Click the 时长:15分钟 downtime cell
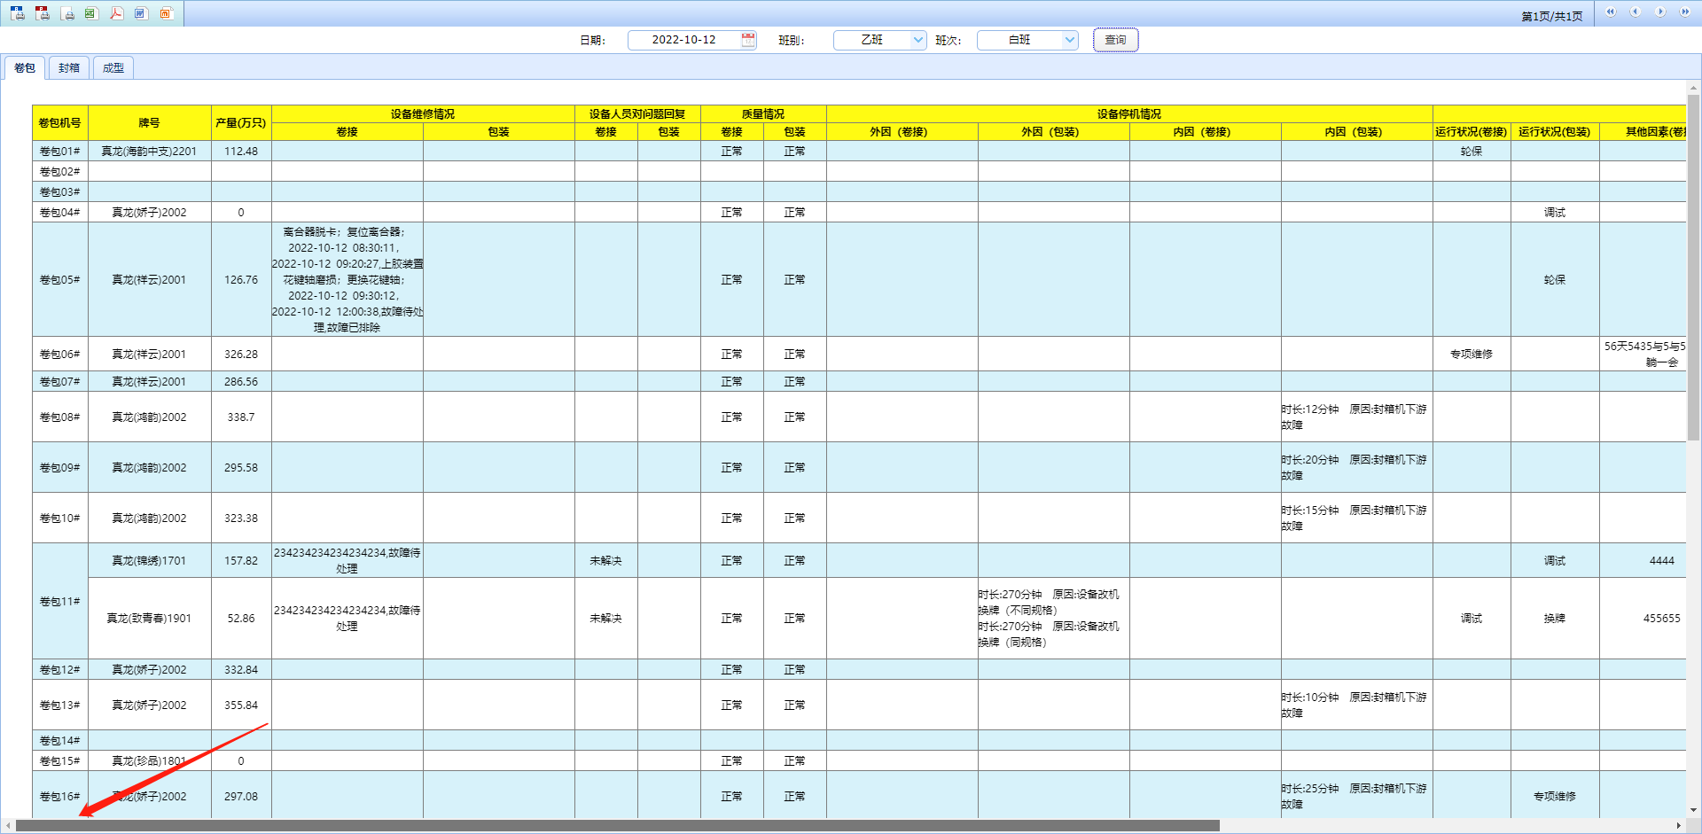The width and height of the screenshot is (1702, 834). click(1357, 518)
